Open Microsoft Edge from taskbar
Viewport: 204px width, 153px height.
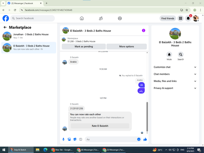pyautogui.click(x=45, y=150)
